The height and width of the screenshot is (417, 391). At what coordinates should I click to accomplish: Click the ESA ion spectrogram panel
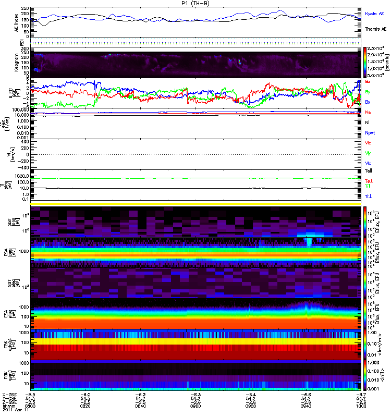196,252
